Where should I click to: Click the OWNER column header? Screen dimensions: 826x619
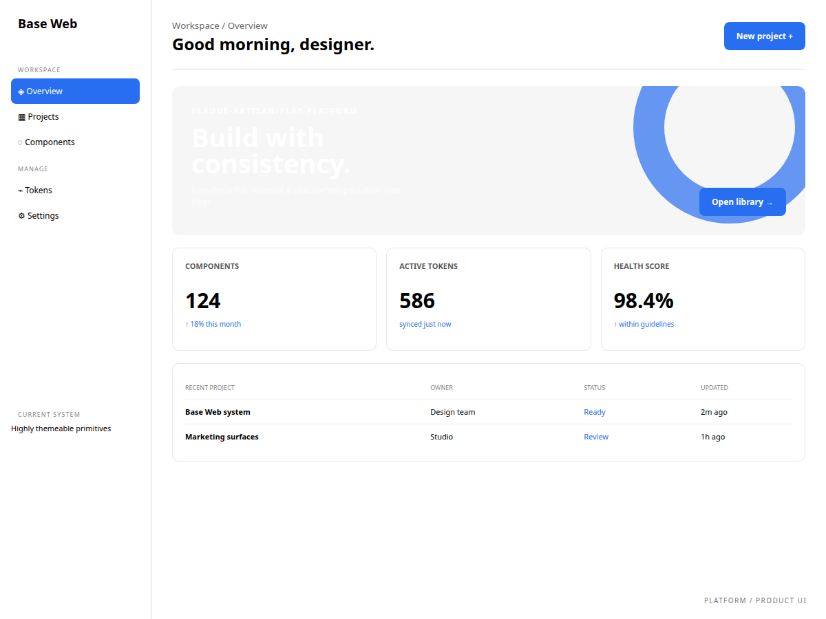pos(442,388)
